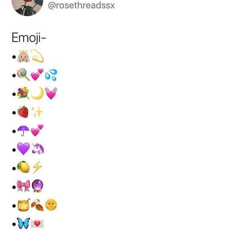This screenshot has height=238, width=238.
Task: Click the sweat droplets emoji
Action: click(51, 75)
